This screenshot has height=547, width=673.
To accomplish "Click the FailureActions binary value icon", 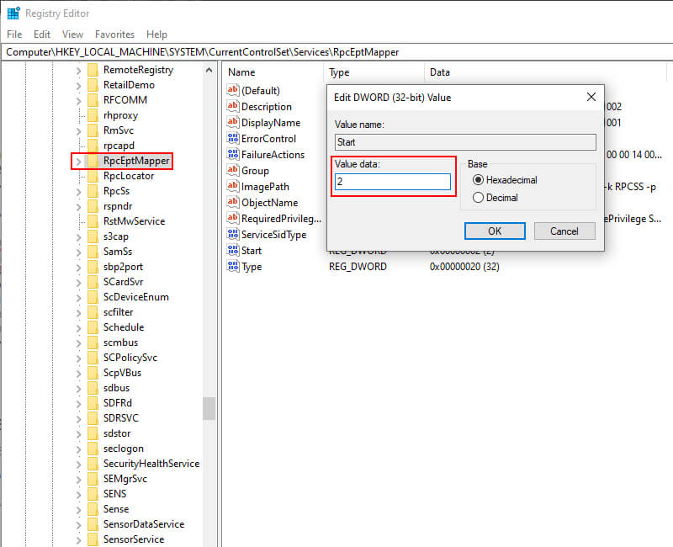I will point(233,154).
